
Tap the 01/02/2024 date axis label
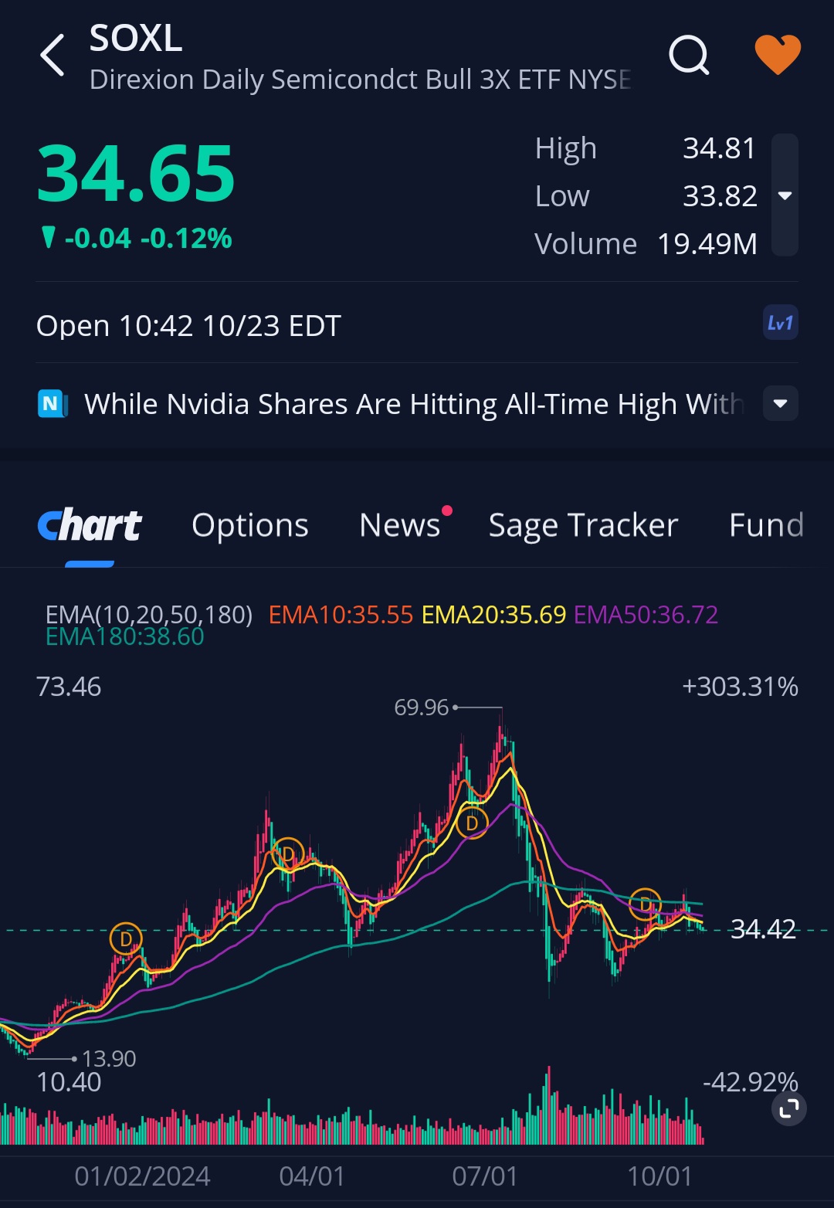click(x=142, y=1176)
